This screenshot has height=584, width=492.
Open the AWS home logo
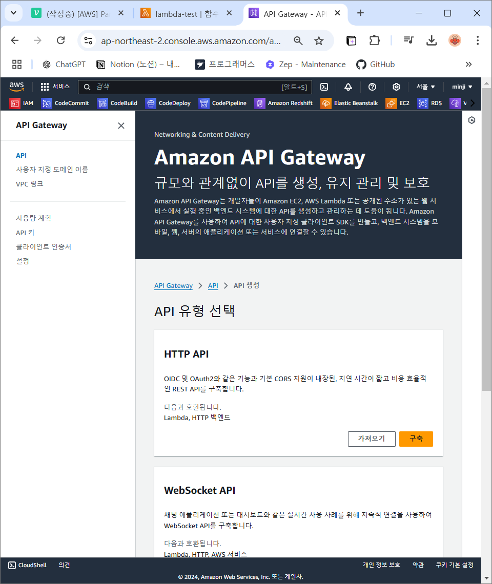tap(16, 87)
